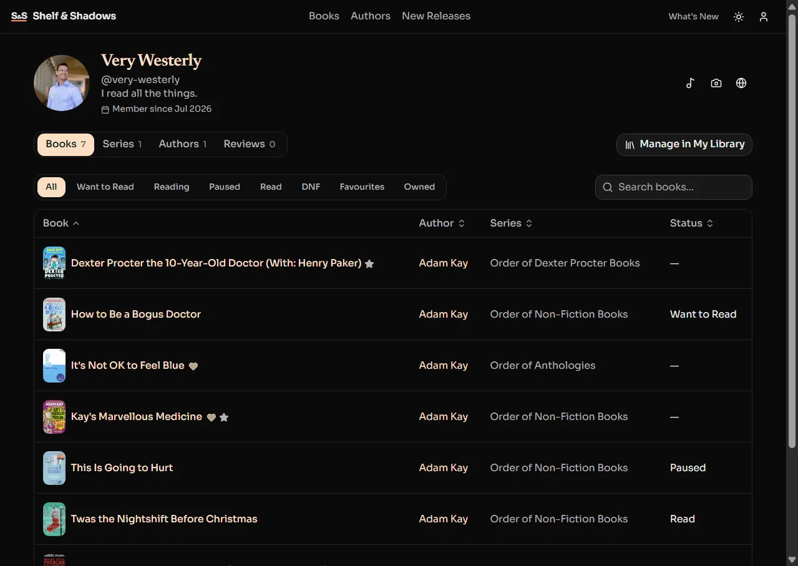Click the heart icon beside Kay's Marvellous Medicine
The width and height of the screenshot is (798, 566).
212,417
